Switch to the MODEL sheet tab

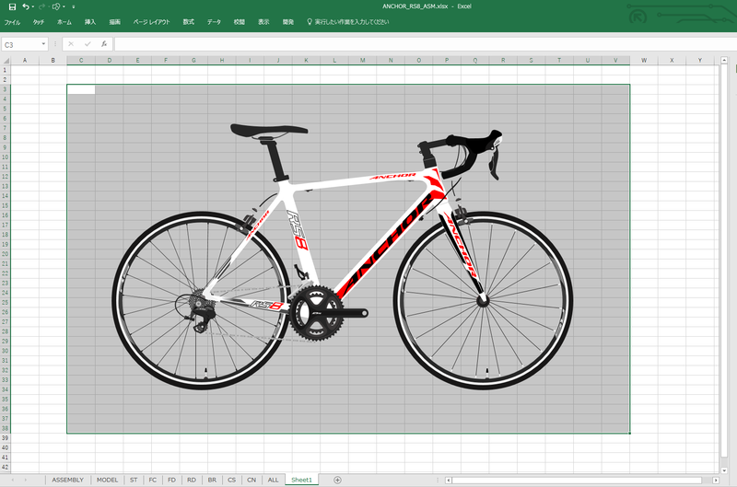pyautogui.click(x=107, y=480)
